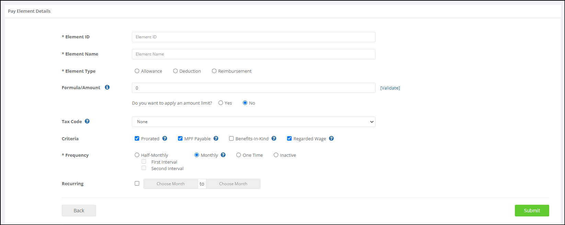The width and height of the screenshot is (565, 225).
Task: Select Monthly frequency
Action: [x=197, y=155]
